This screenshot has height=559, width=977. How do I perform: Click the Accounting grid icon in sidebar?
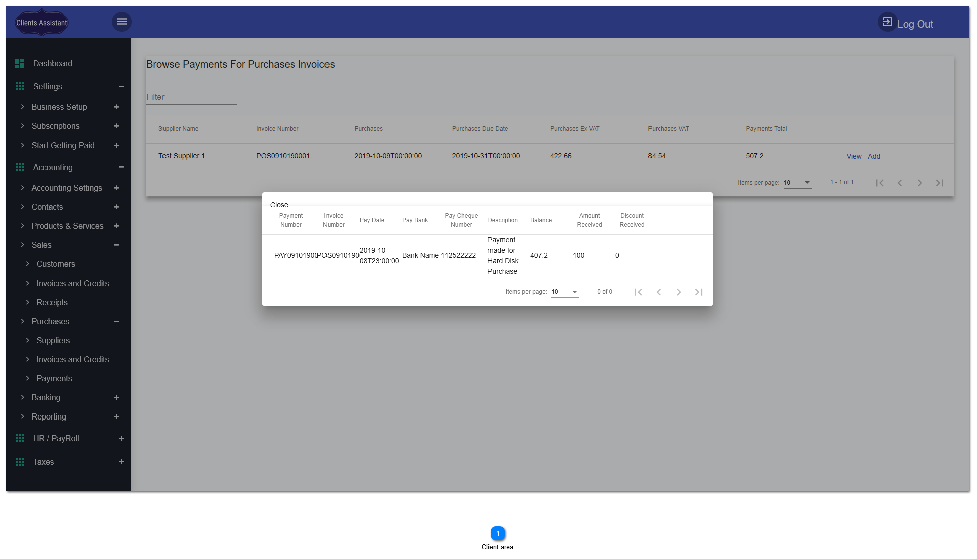click(20, 167)
